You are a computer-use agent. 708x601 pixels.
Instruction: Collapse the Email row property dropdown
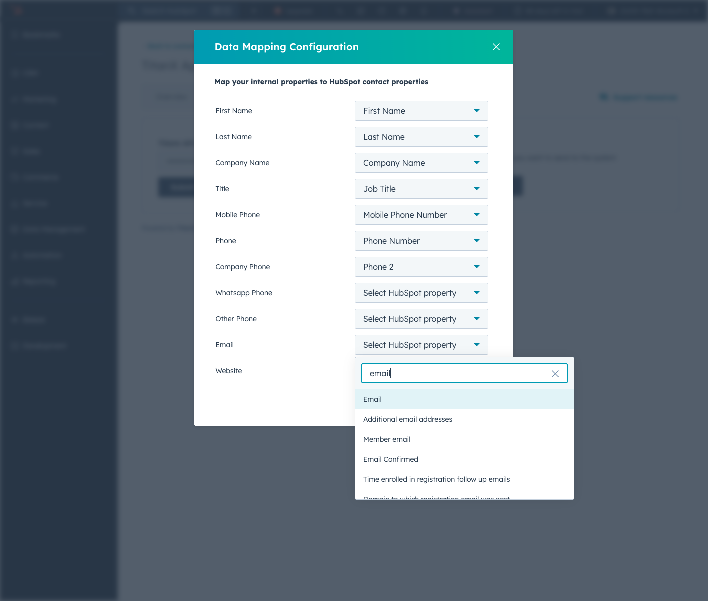tap(421, 345)
